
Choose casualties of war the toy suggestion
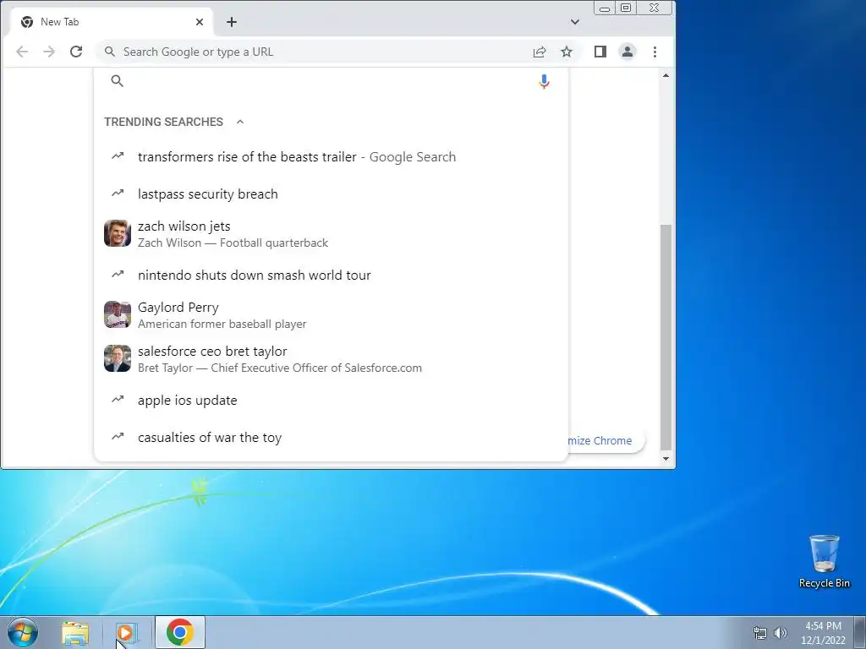(332, 438)
